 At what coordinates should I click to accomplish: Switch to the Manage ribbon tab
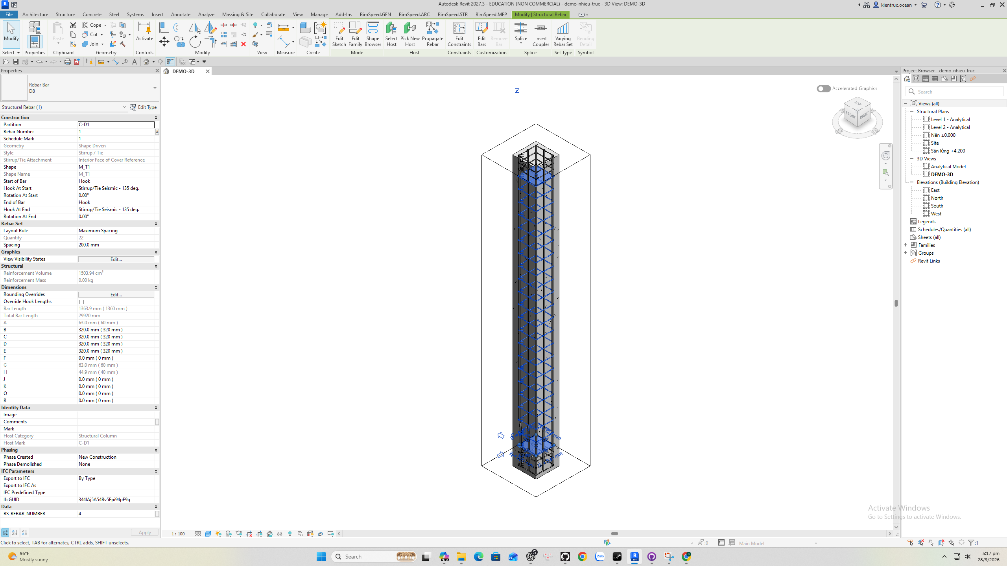coord(319,15)
